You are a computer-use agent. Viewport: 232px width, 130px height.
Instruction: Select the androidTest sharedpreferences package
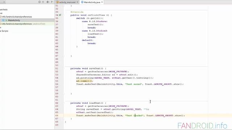click(x=23, y=24)
